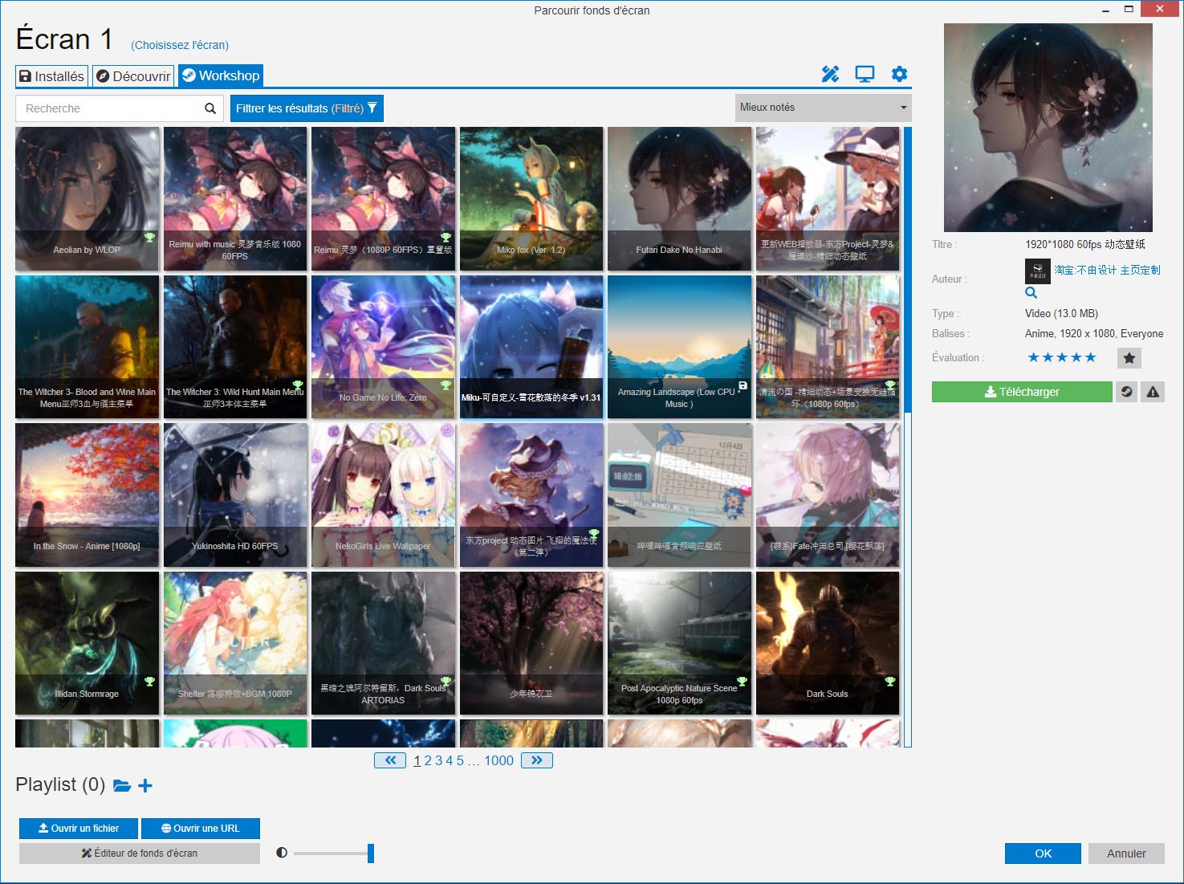The image size is (1184, 884).
Task: Select Witcher 3 Blood and Wine thumbnail
Action: tap(87, 347)
